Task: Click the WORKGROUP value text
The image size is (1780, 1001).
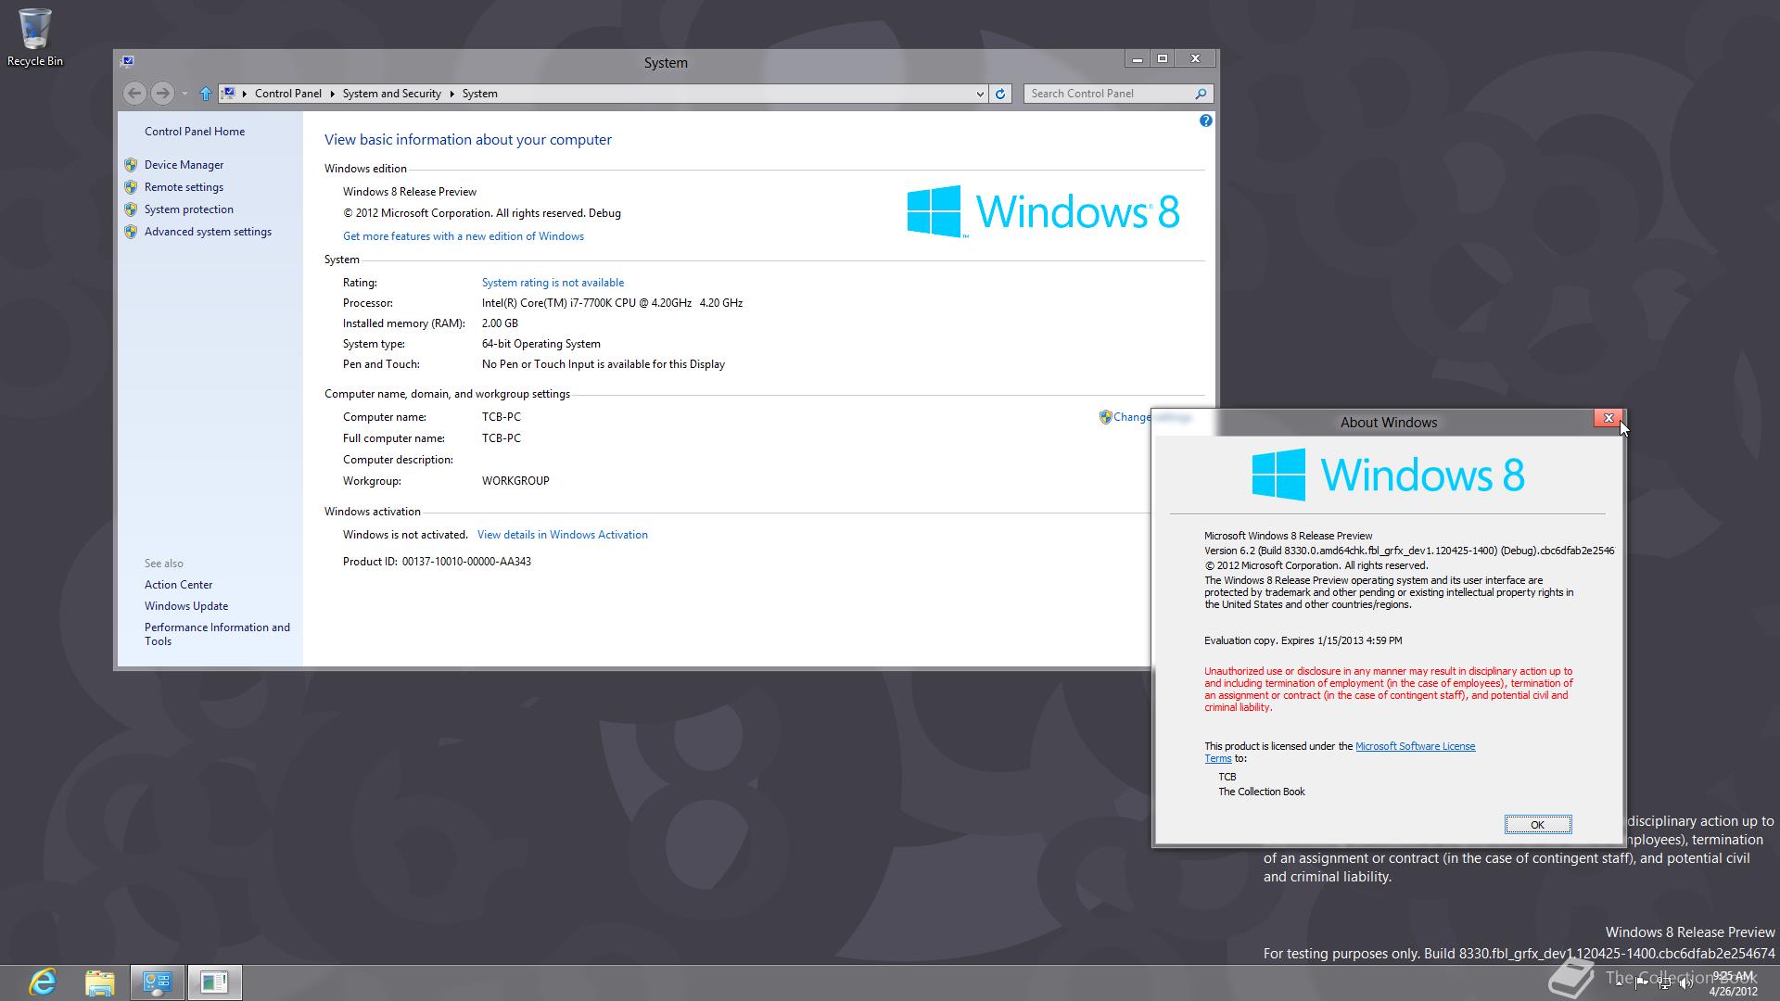Action: coord(515,481)
